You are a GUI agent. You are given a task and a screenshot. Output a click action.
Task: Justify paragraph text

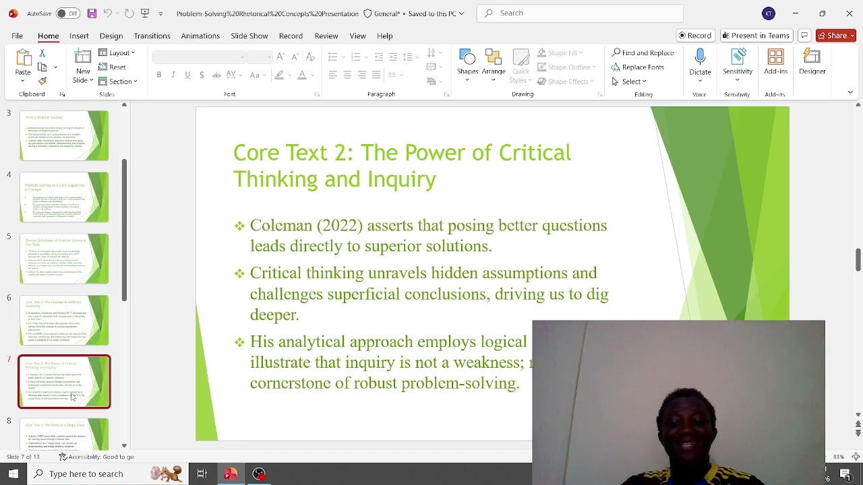(376, 75)
